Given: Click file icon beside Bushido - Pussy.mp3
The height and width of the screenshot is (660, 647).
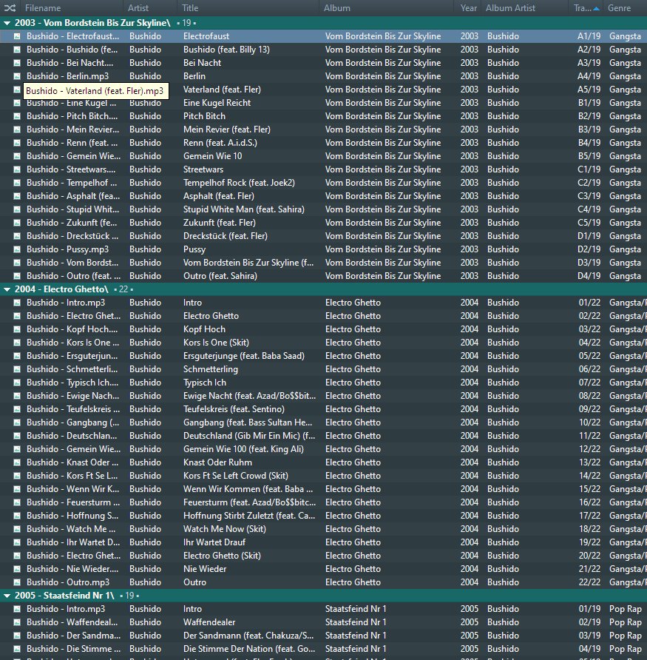Looking at the screenshot, I should 17,249.
